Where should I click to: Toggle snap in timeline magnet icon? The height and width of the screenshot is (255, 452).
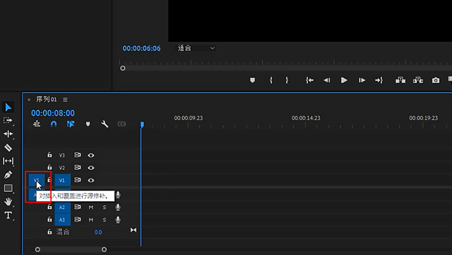[53, 124]
